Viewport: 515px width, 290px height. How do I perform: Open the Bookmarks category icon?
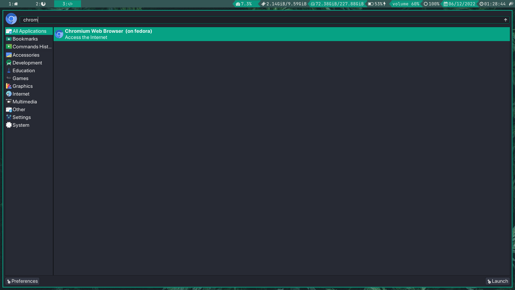pos(9,39)
